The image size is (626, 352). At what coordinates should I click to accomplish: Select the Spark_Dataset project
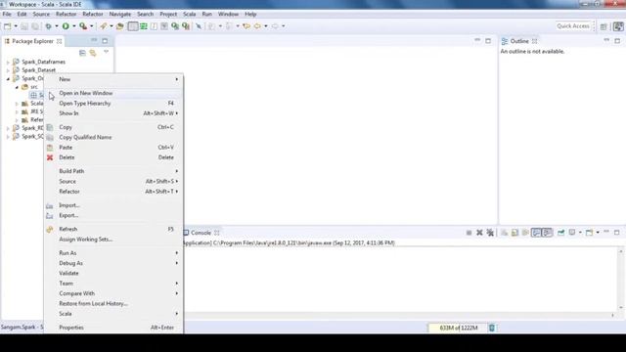point(39,70)
